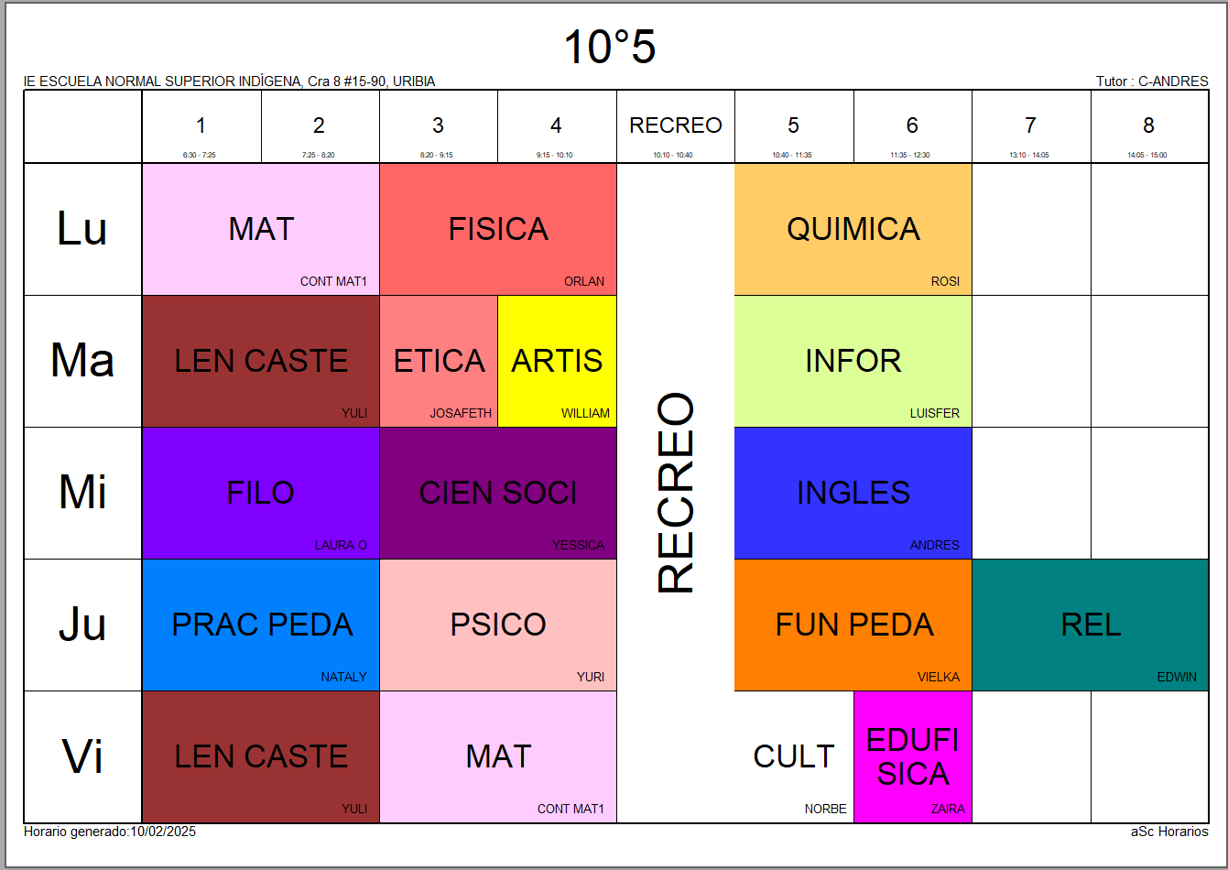
Task: Click the PRAC PEDA class block
Action: pos(261,625)
